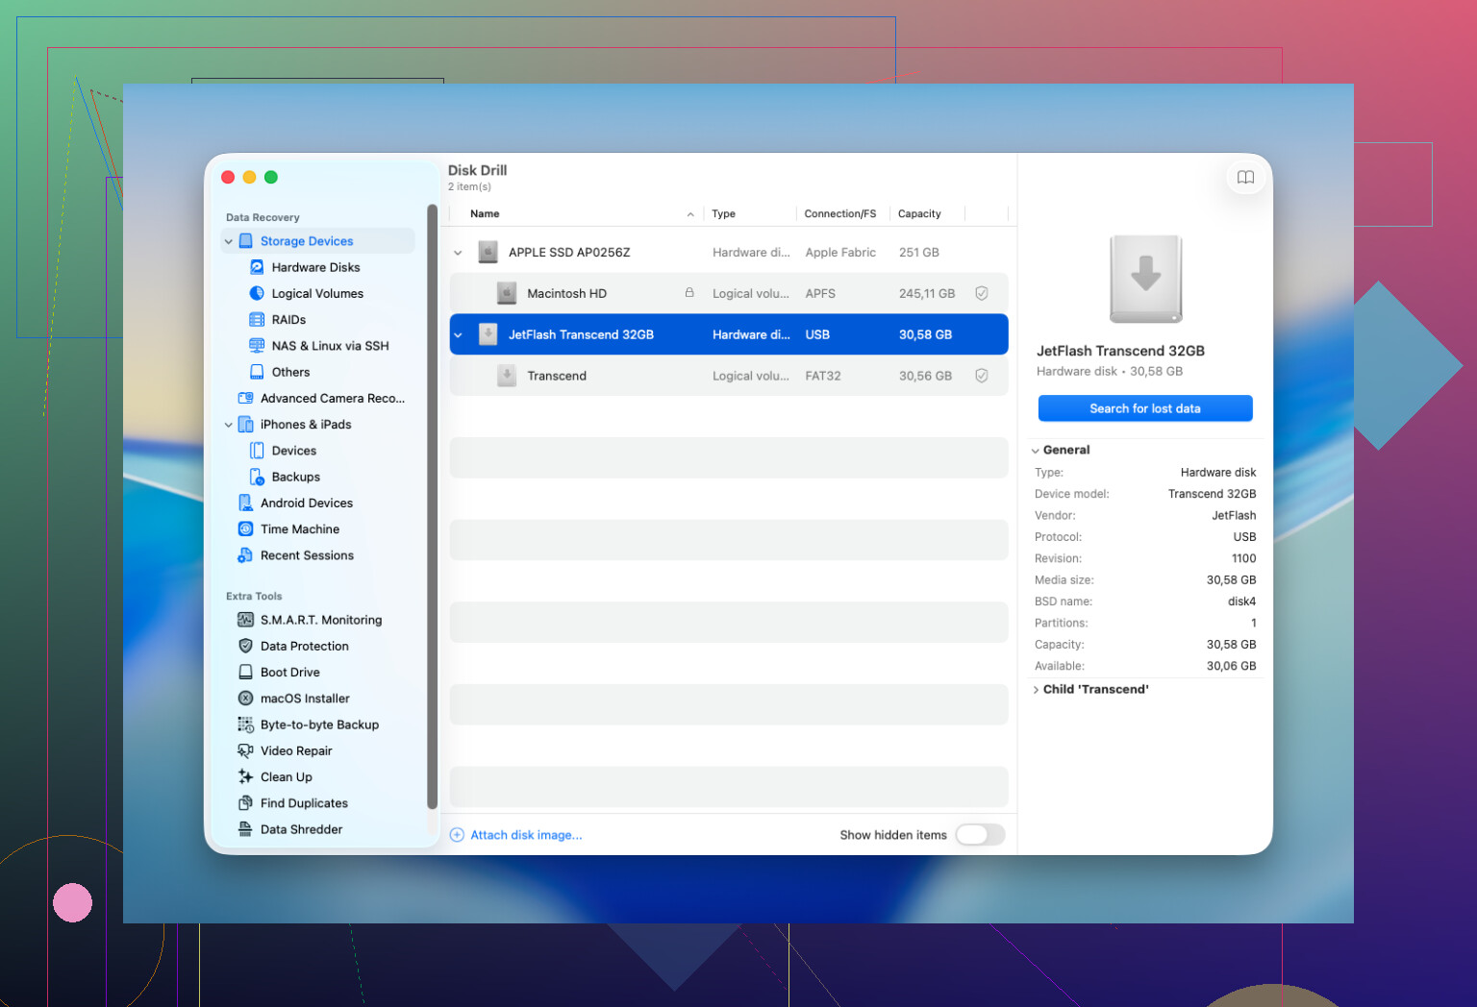Collapse the iPhones & iPads sidebar group
This screenshot has height=1007, width=1477.
pos(229,425)
